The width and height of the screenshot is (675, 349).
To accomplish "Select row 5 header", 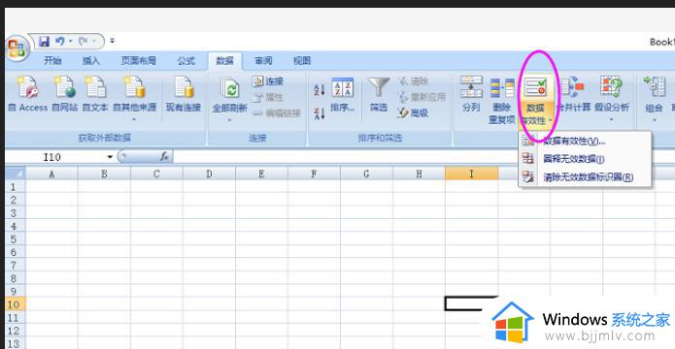I will click(x=16, y=238).
